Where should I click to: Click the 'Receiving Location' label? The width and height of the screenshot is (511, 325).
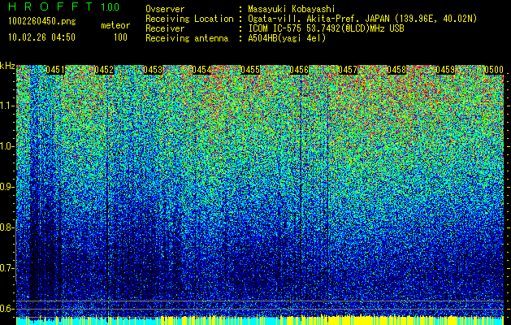(189, 19)
